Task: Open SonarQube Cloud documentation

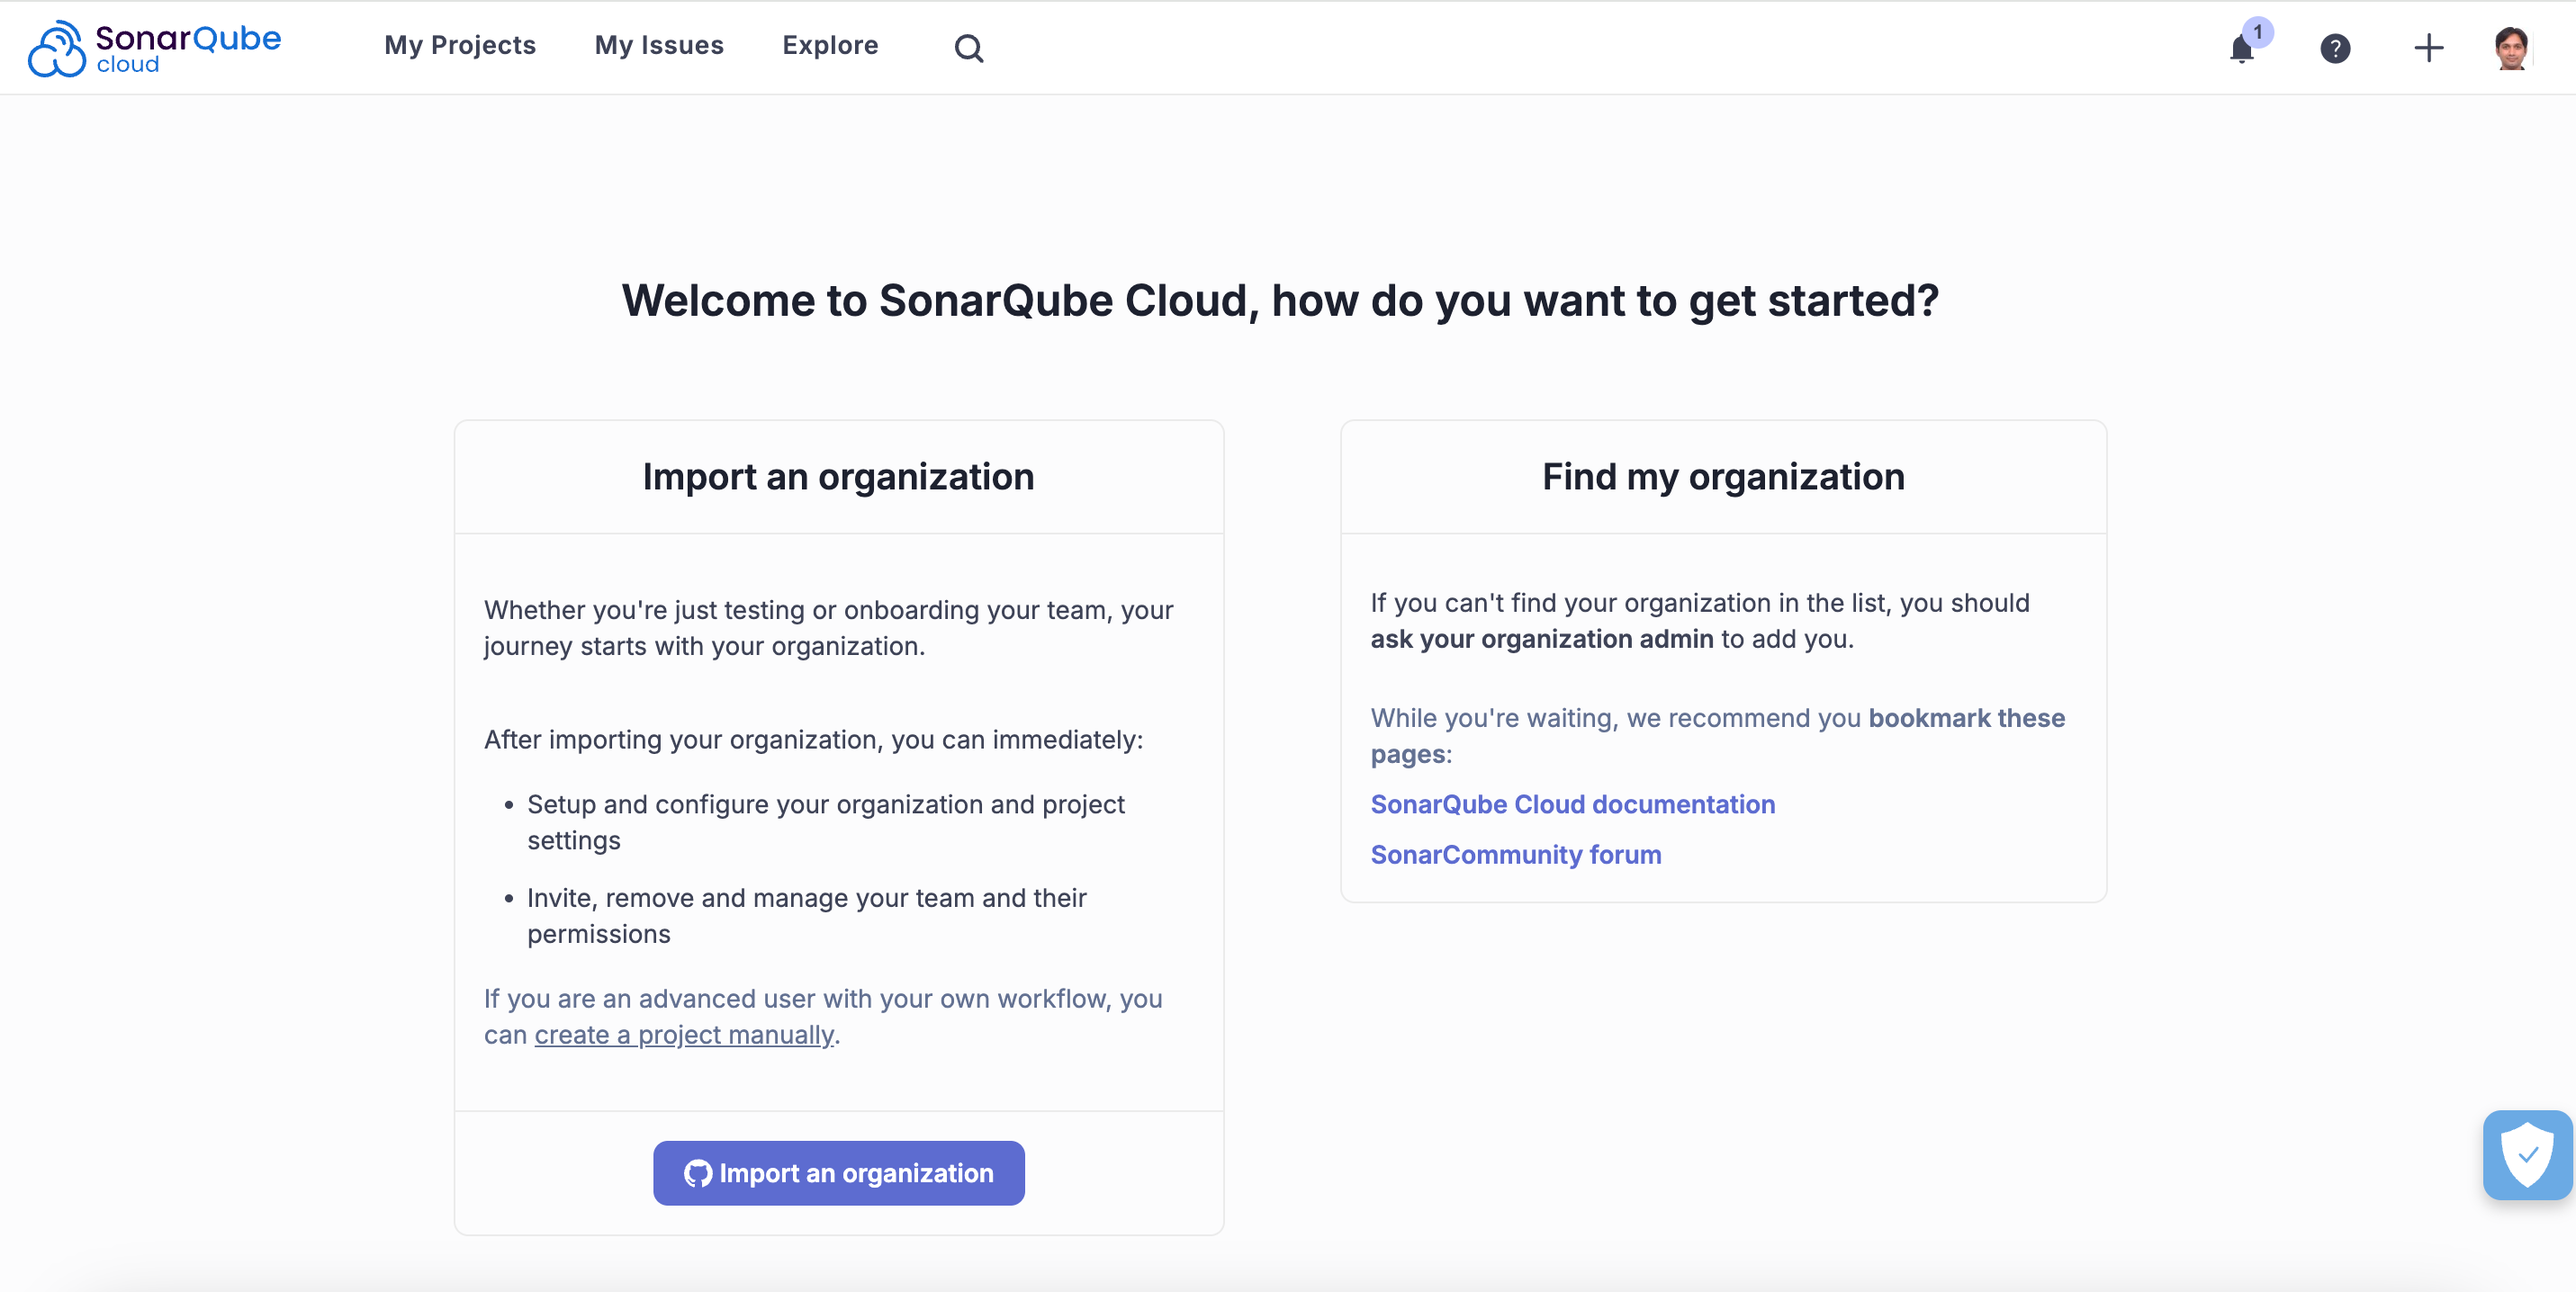Action: (x=1572, y=804)
